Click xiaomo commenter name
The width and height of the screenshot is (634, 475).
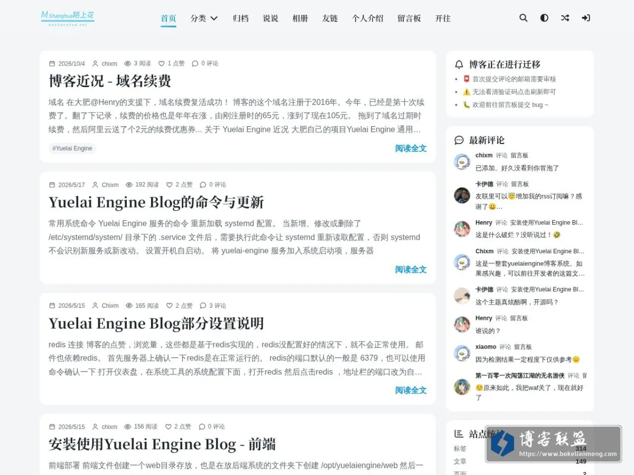pos(486,347)
